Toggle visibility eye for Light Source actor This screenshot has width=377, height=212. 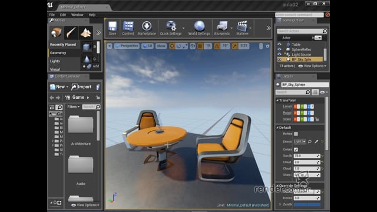click(x=279, y=54)
